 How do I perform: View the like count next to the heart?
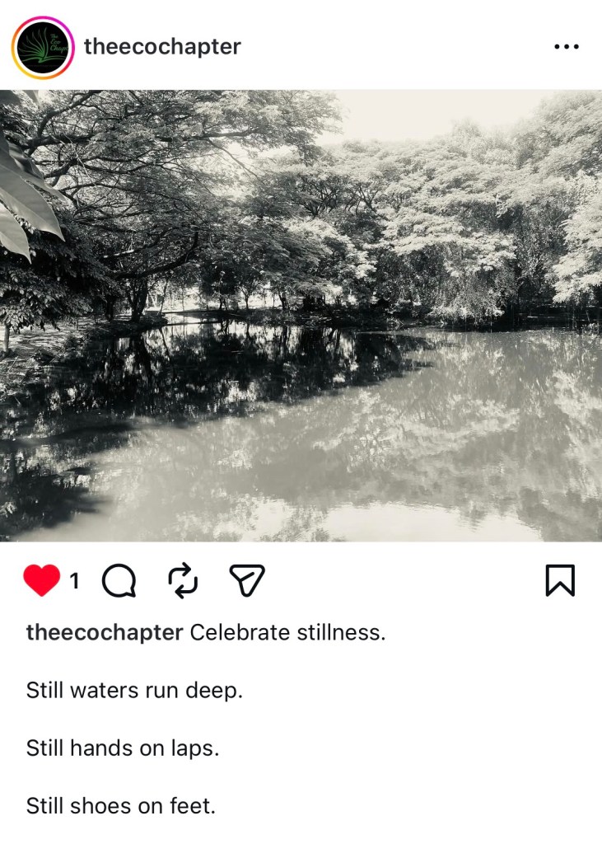click(75, 582)
